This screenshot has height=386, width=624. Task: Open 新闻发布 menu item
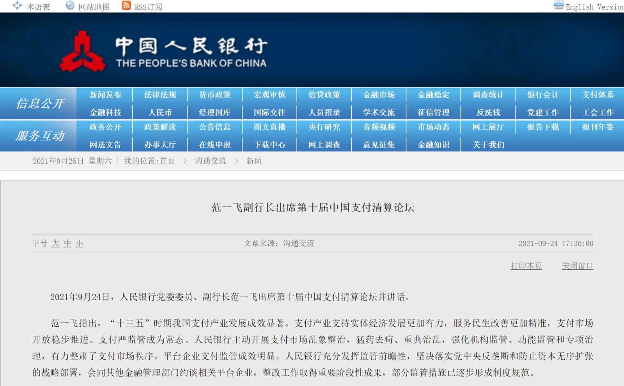[105, 95]
